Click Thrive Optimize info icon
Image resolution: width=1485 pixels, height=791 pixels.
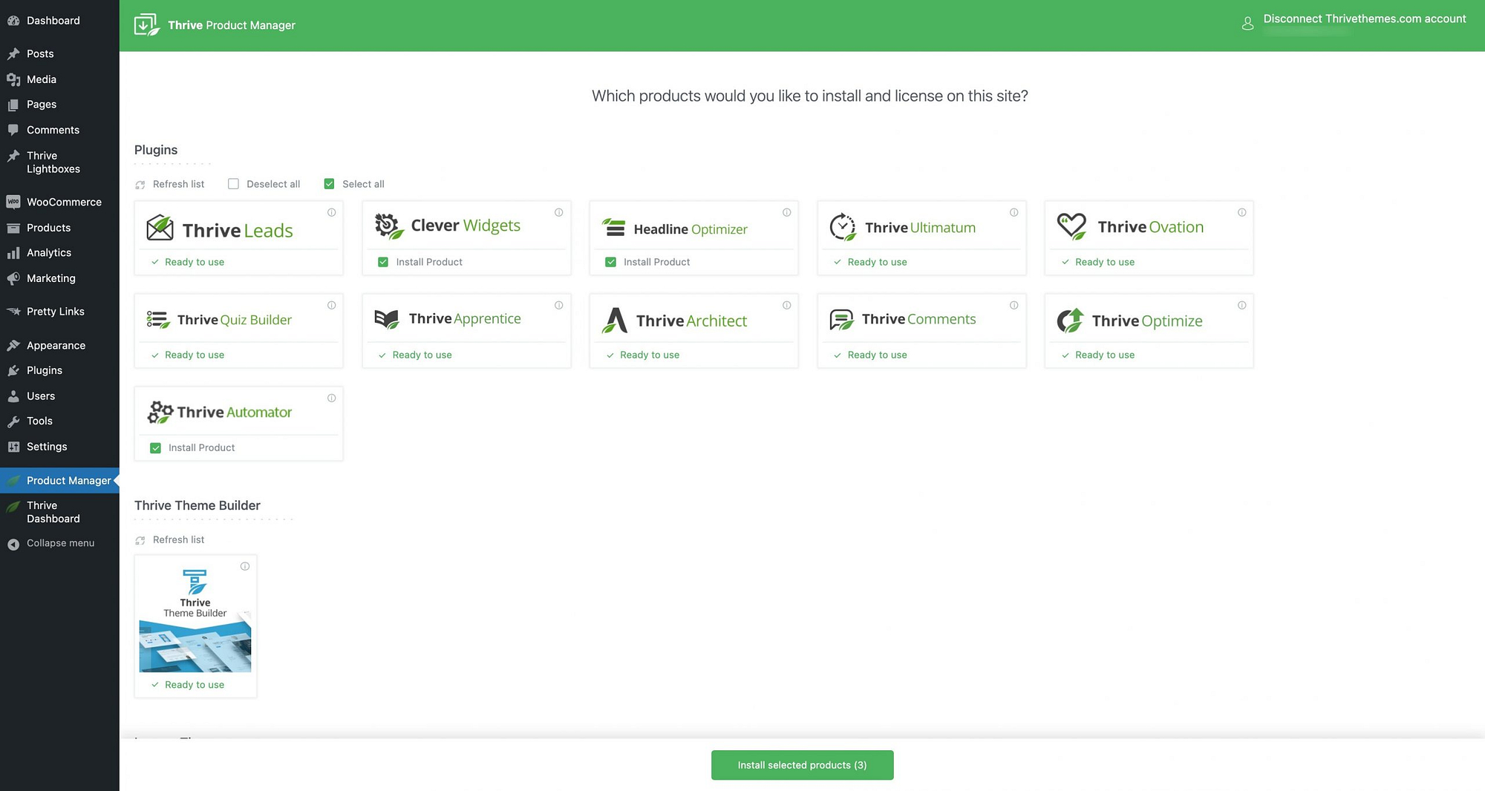(1241, 306)
